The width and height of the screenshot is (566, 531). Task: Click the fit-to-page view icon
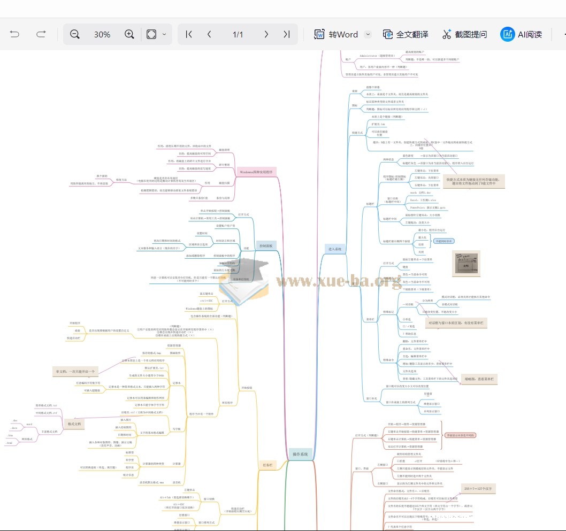point(151,34)
